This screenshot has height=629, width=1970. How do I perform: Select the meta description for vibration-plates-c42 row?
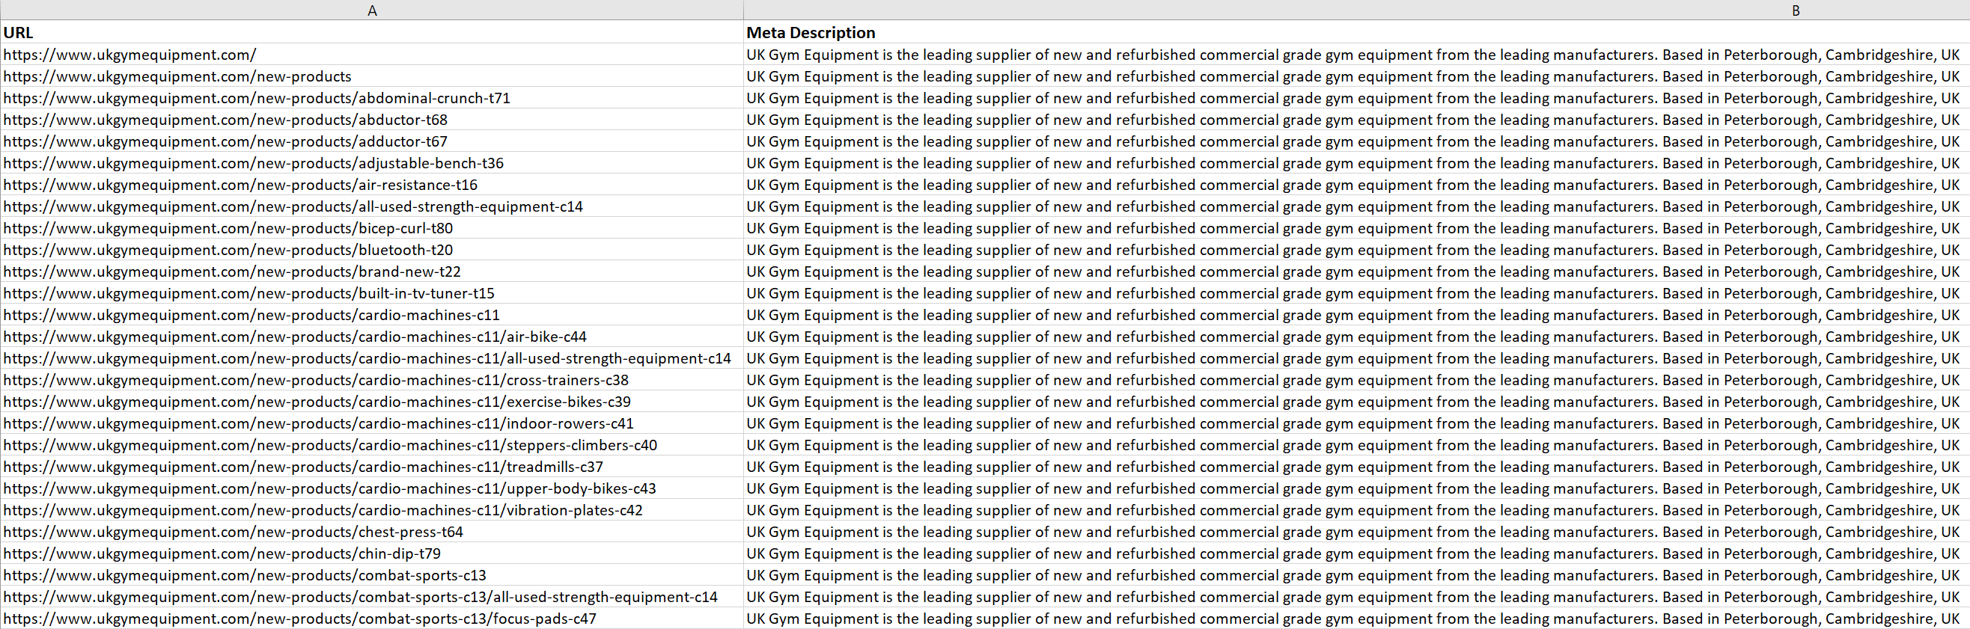pyautogui.click(x=1300, y=510)
